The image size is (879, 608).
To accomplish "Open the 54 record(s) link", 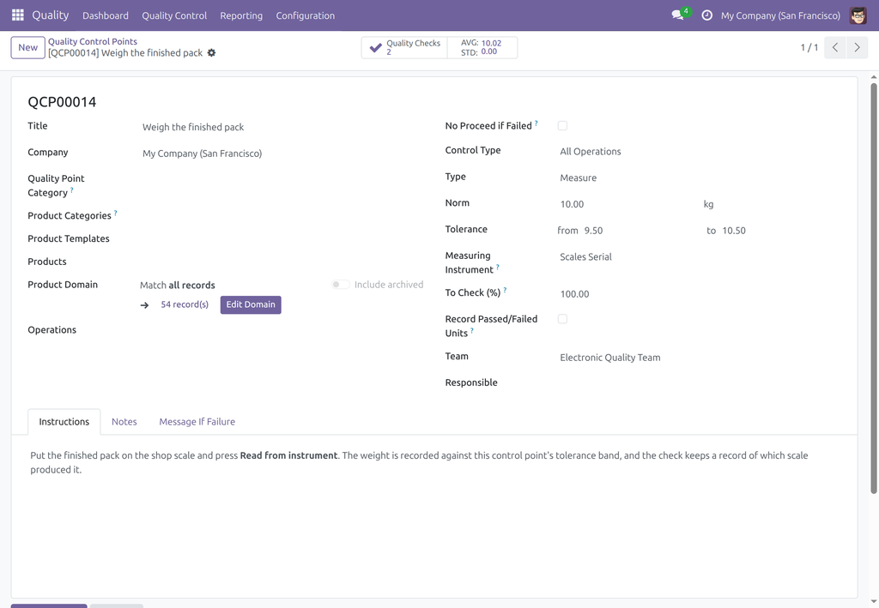I will [x=185, y=304].
